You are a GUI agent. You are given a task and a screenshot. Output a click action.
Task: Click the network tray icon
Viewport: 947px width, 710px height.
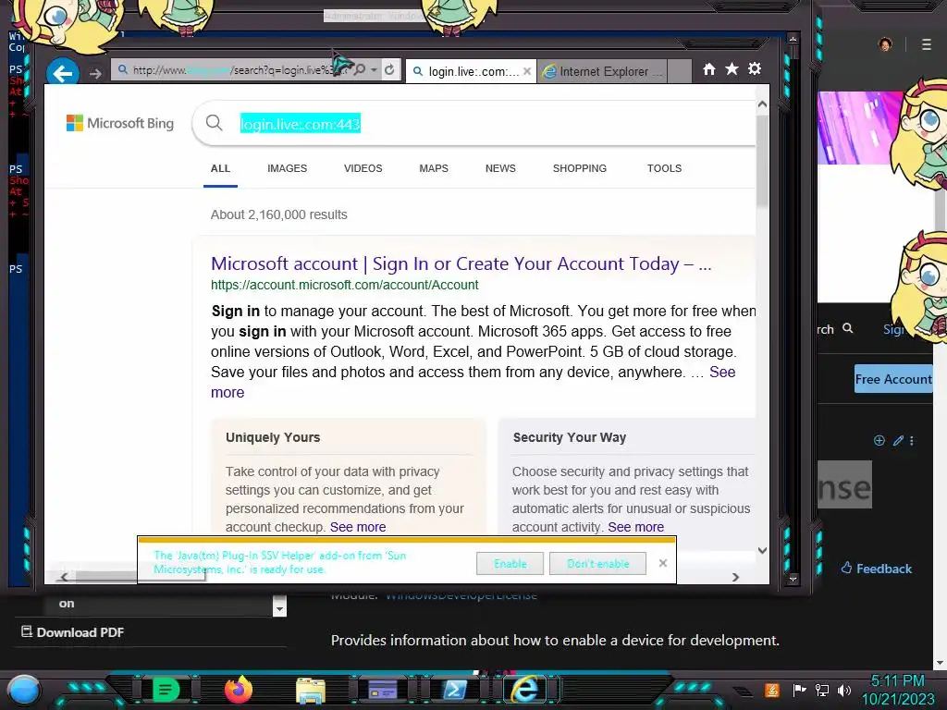tap(822, 690)
